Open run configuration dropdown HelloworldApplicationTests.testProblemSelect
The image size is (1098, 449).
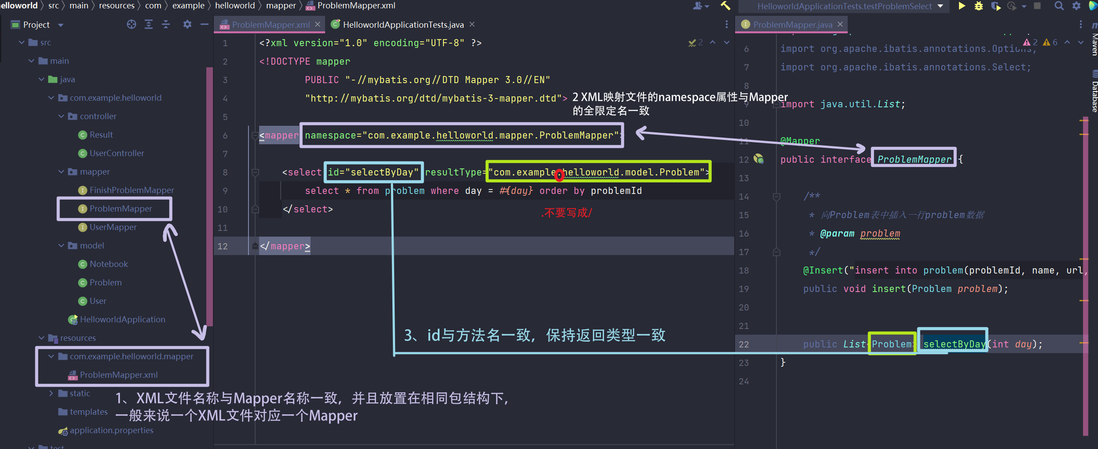pos(845,6)
